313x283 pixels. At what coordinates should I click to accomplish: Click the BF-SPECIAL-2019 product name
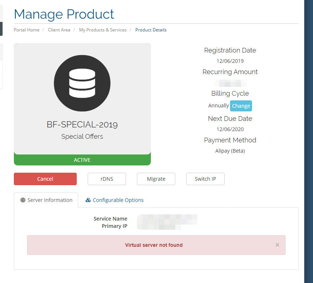(82, 125)
